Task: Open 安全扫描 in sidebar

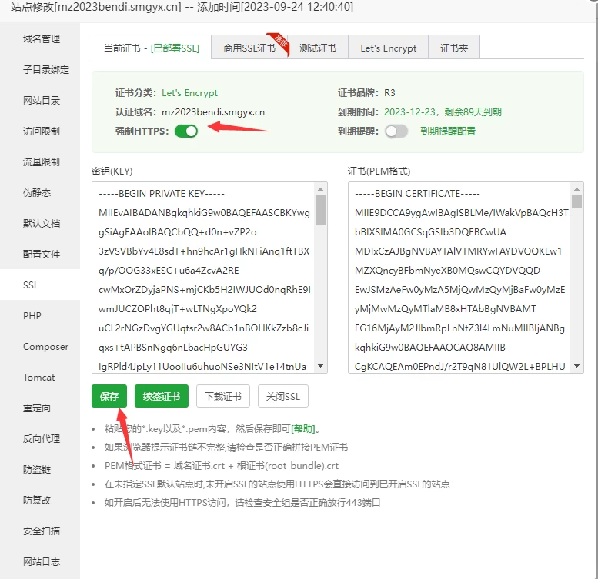Action: tap(42, 531)
